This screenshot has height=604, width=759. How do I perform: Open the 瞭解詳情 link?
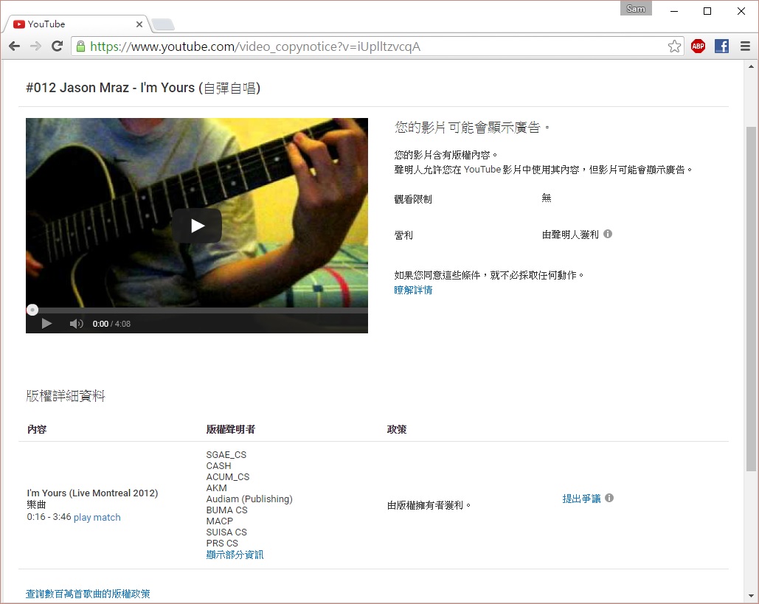(x=413, y=290)
